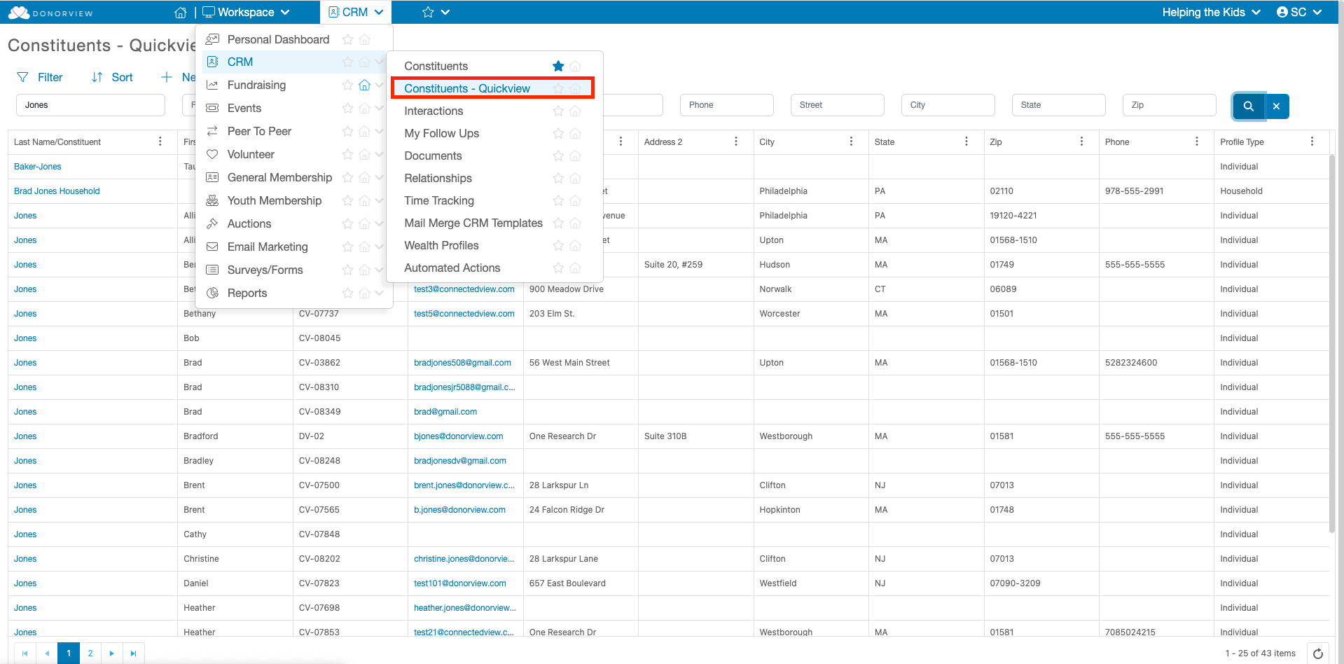
Task: Open the Profile Type column options menu
Action: (x=1312, y=141)
